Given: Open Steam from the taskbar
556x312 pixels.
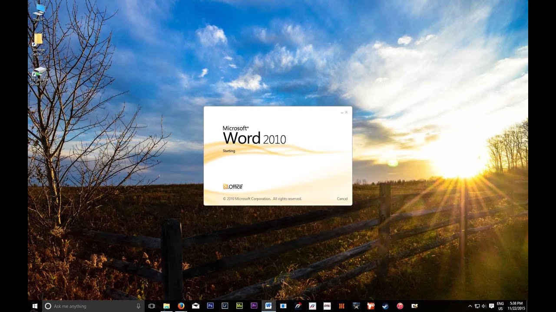Looking at the screenshot, I should pyautogui.click(x=385, y=306).
